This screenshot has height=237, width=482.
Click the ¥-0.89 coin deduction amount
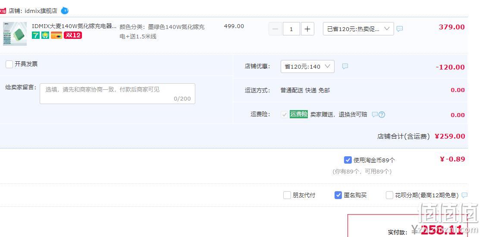pyautogui.click(x=453, y=159)
